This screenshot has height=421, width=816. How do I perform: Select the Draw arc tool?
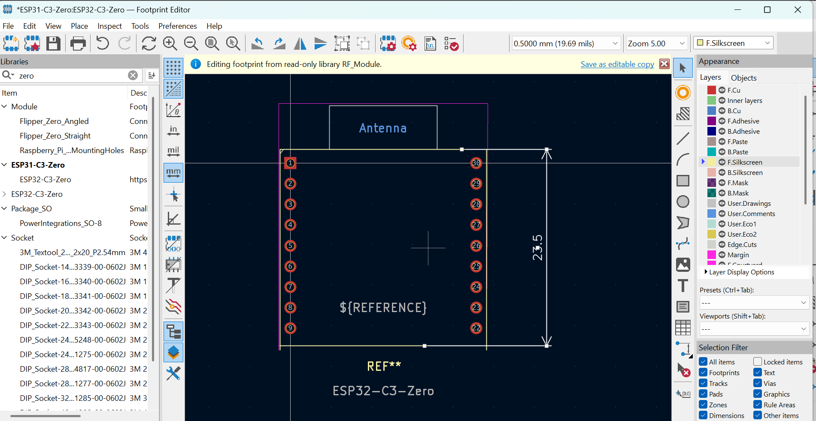(x=683, y=159)
